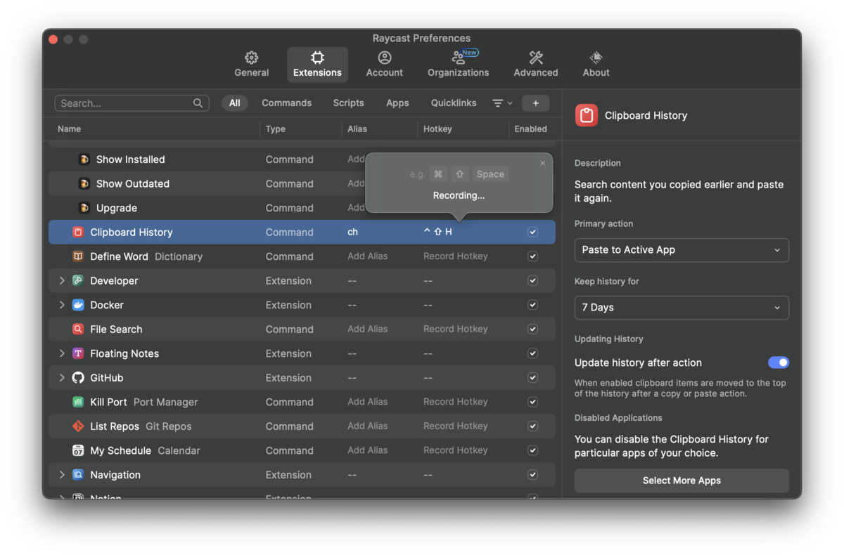Click the plus add button
Viewport: 844px width, 555px height.
point(535,103)
